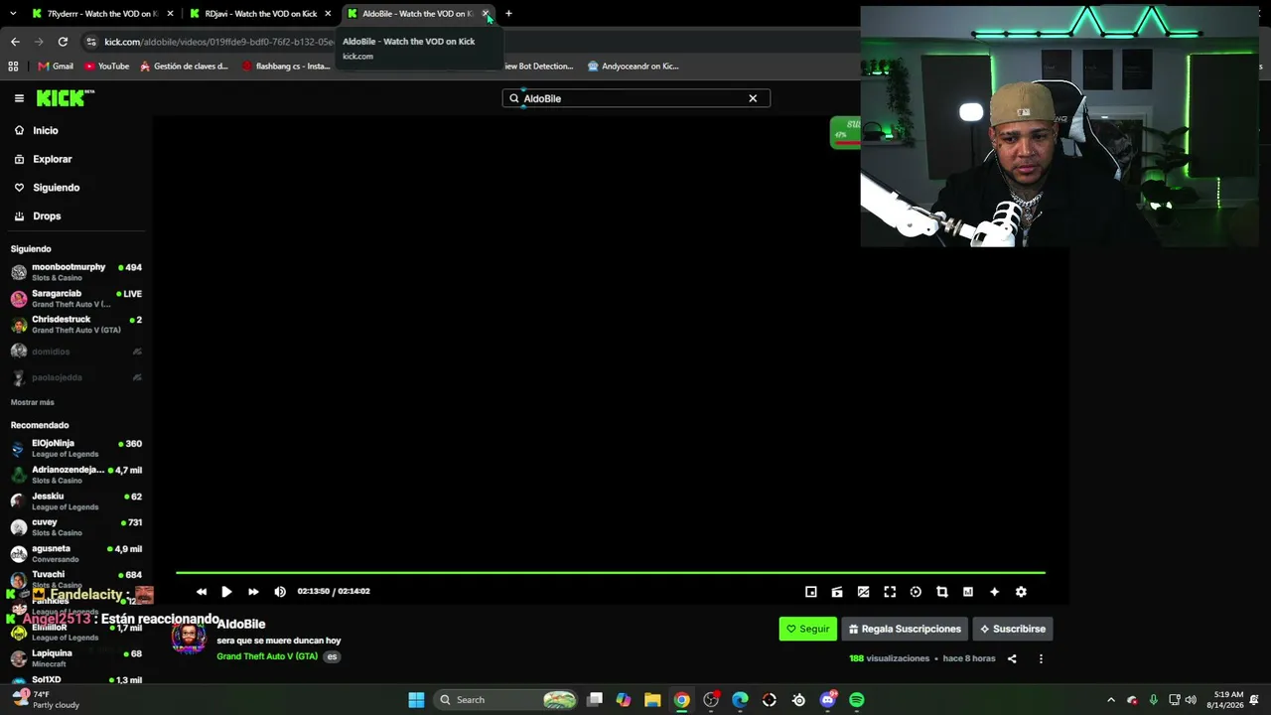Open recommended channel ElOjoNinja
This screenshot has height=715, width=1271.
click(x=76, y=448)
